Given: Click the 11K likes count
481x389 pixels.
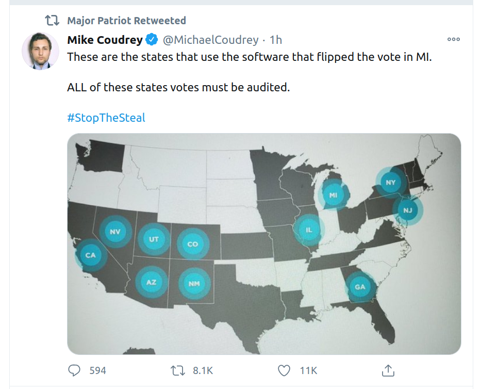Looking at the screenshot, I should pos(308,370).
